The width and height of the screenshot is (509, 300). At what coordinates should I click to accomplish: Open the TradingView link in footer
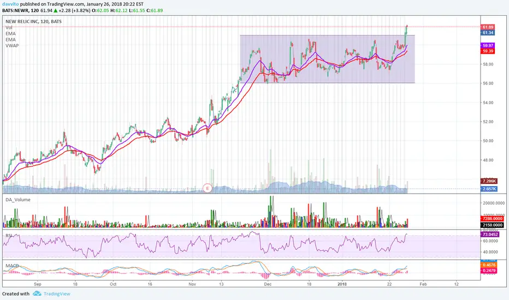(x=57, y=294)
